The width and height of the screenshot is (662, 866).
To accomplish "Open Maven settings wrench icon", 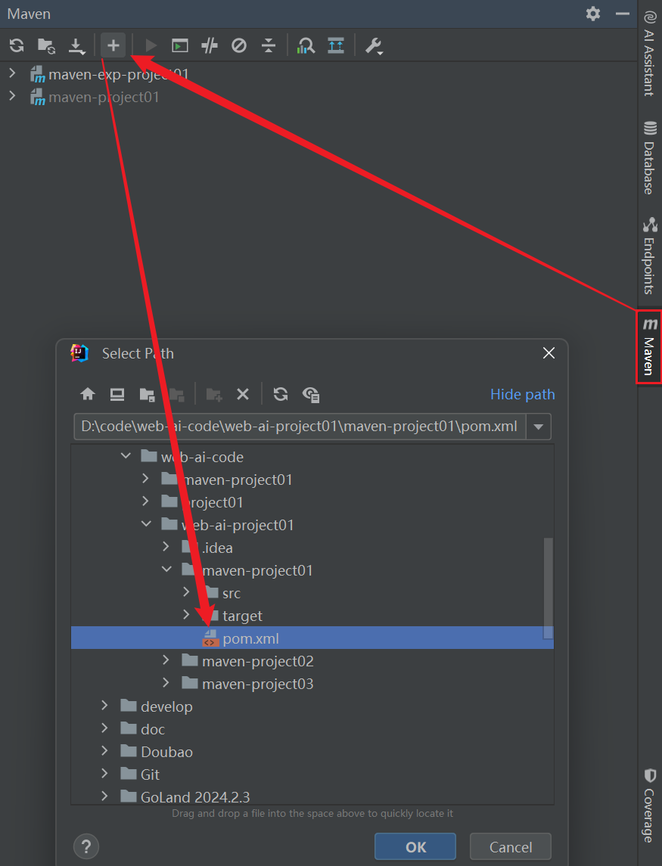I will pos(374,46).
